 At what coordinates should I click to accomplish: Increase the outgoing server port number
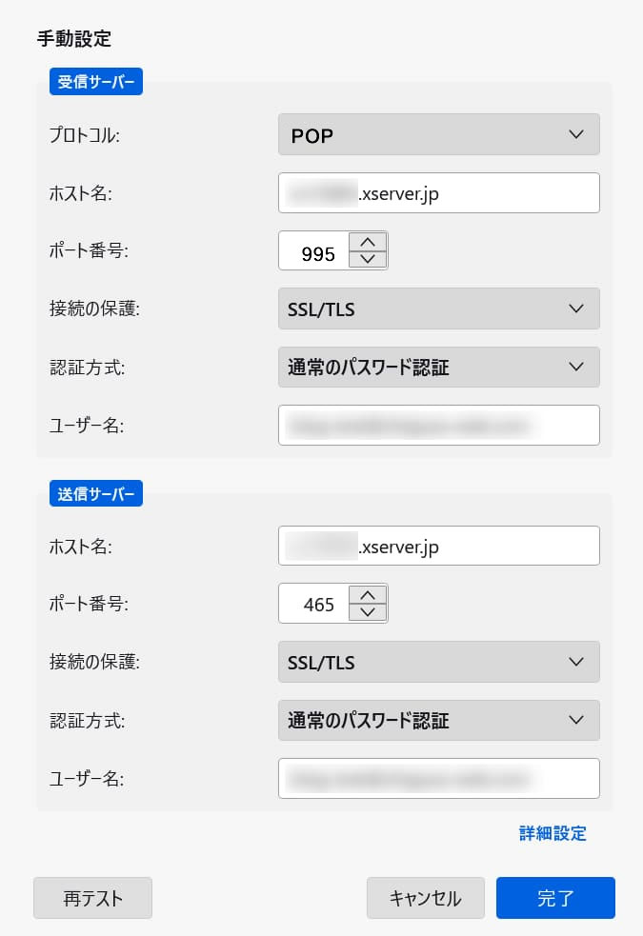point(368,595)
